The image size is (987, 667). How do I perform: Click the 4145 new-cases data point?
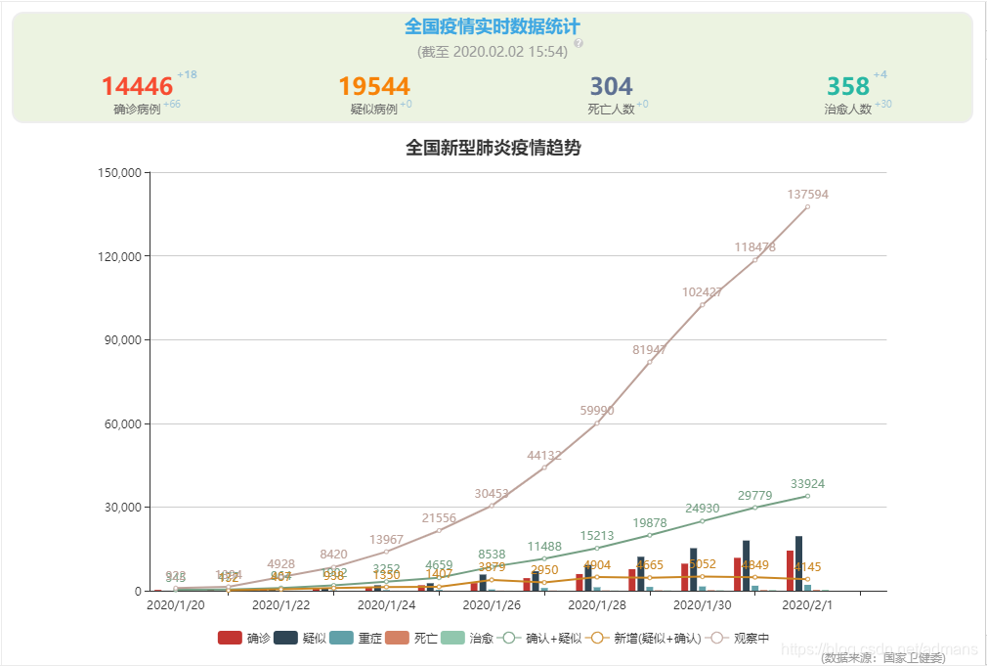pyautogui.click(x=807, y=579)
